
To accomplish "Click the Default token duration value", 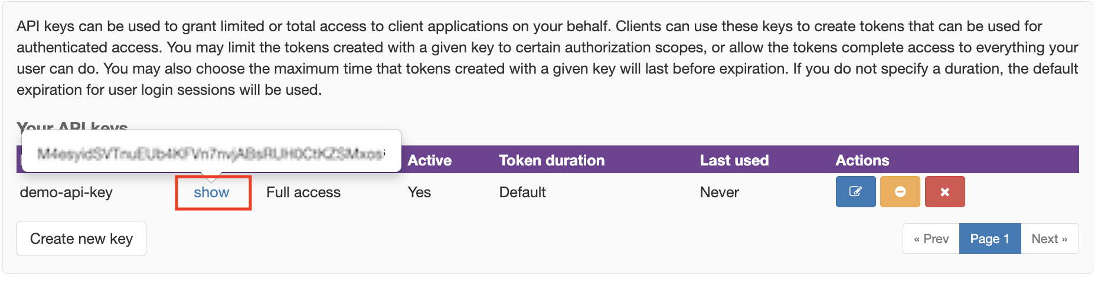I will 522,193.
